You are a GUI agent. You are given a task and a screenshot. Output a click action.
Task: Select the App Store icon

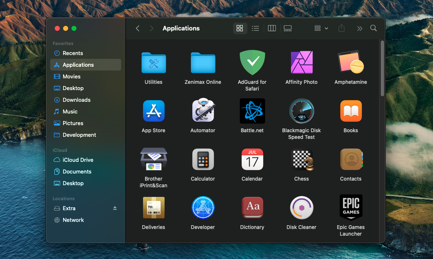(153, 111)
